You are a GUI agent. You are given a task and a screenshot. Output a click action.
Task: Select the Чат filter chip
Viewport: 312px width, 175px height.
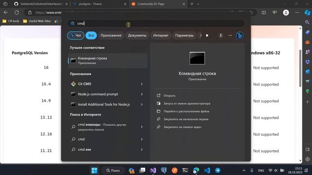[x=76, y=35]
